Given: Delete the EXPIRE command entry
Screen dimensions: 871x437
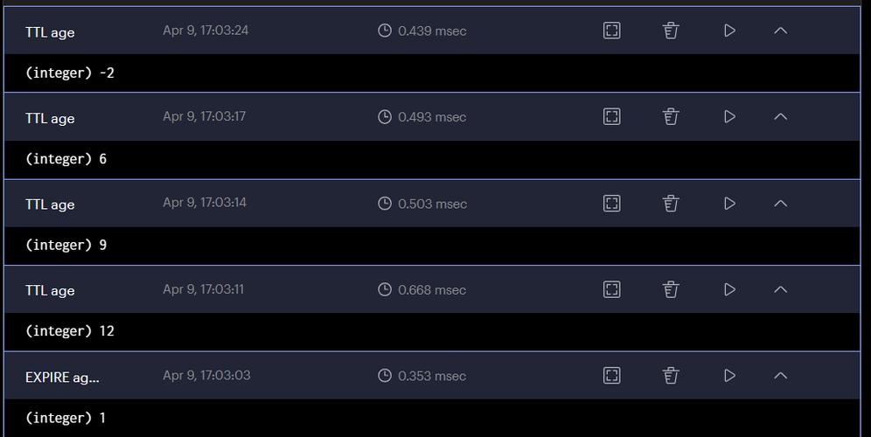Looking at the screenshot, I should click(671, 375).
